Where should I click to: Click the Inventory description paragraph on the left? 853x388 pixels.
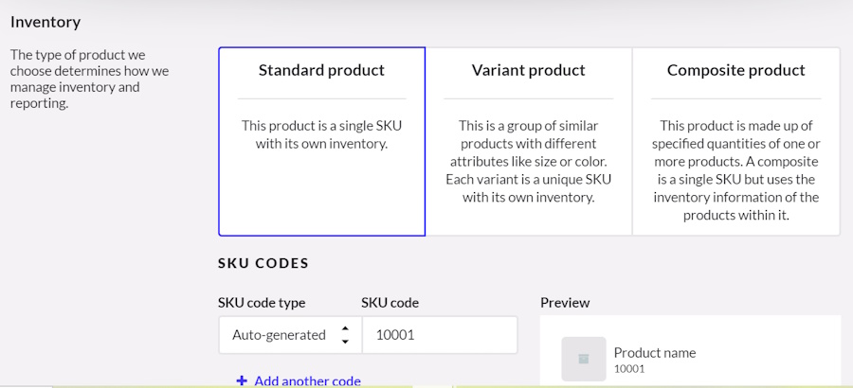[x=90, y=79]
